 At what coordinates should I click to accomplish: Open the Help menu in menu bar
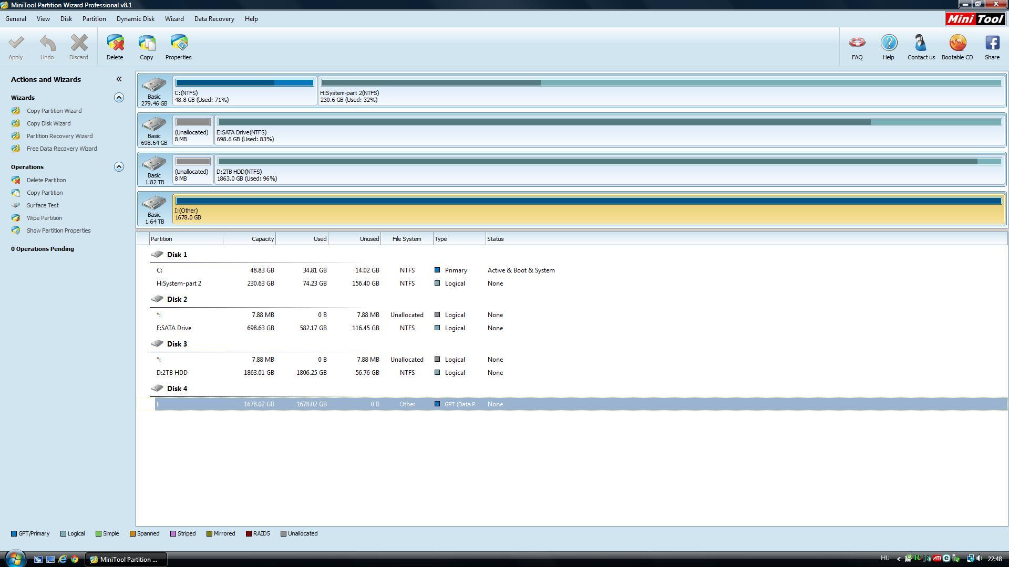251,19
